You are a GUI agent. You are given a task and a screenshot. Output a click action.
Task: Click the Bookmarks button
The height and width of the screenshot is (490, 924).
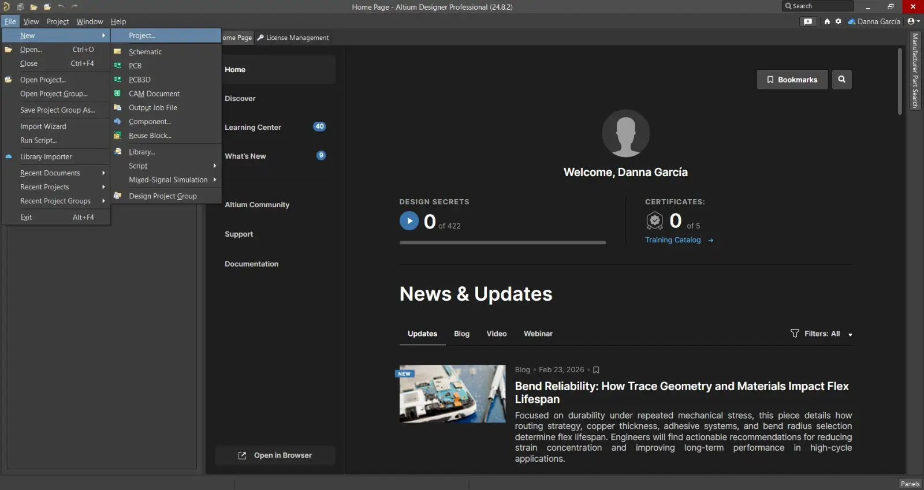792,80
